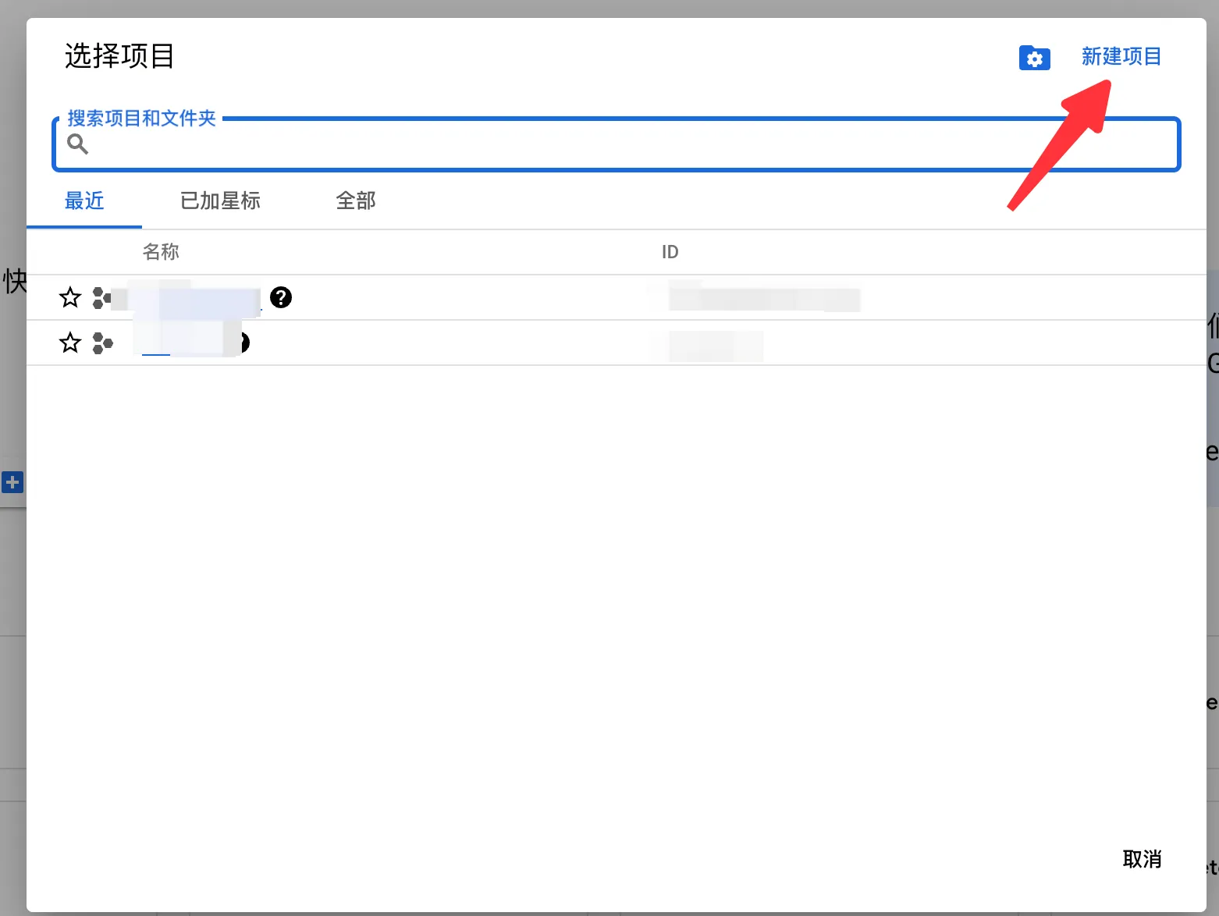Click blue plus icon in background window
The image size is (1219, 916).
pos(12,482)
